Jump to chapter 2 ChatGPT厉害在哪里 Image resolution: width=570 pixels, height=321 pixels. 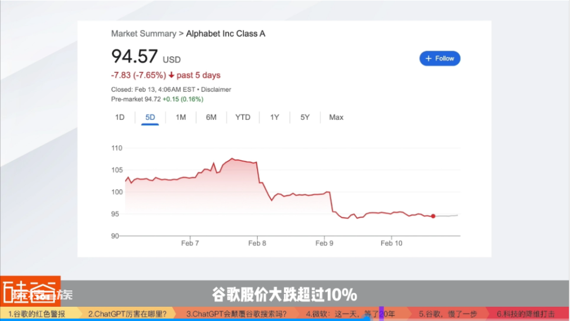tap(127, 314)
